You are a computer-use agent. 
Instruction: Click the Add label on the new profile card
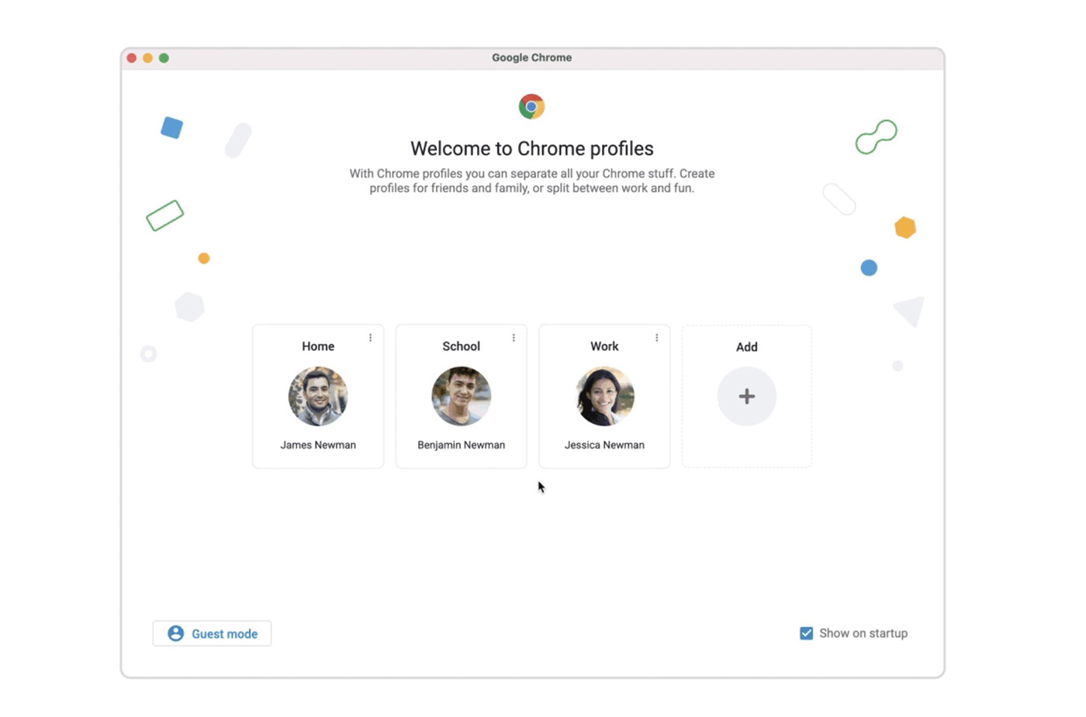click(x=746, y=347)
